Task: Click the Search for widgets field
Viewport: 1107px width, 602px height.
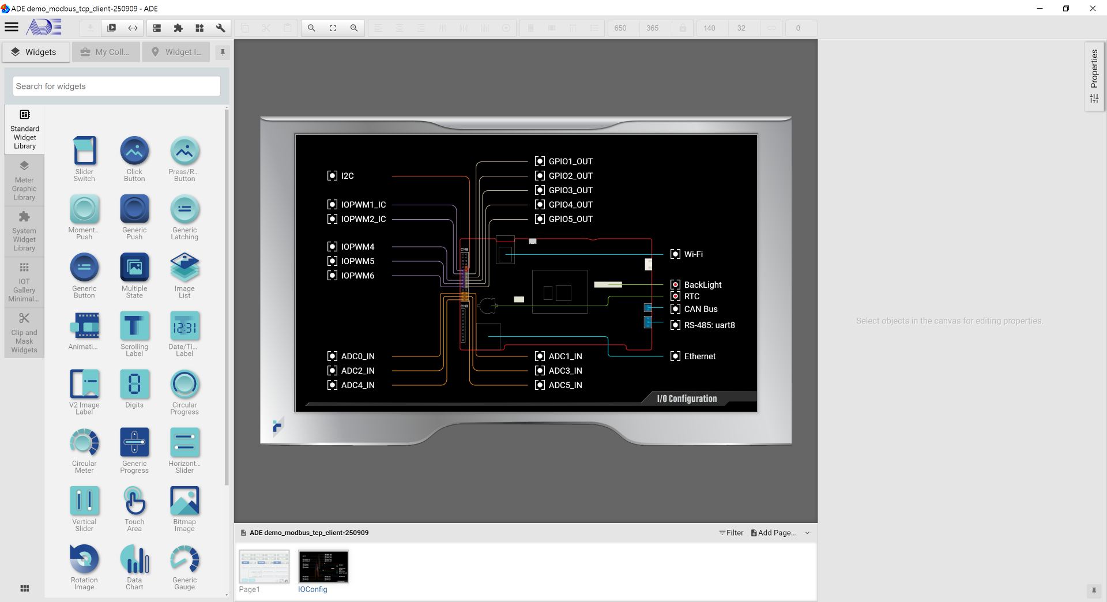Action: (x=116, y=86)
